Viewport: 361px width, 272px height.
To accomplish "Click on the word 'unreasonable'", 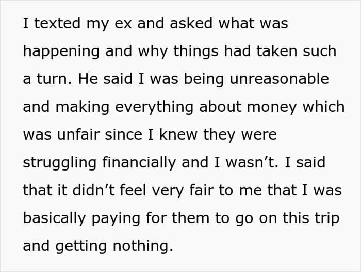I will coord(280,79).
